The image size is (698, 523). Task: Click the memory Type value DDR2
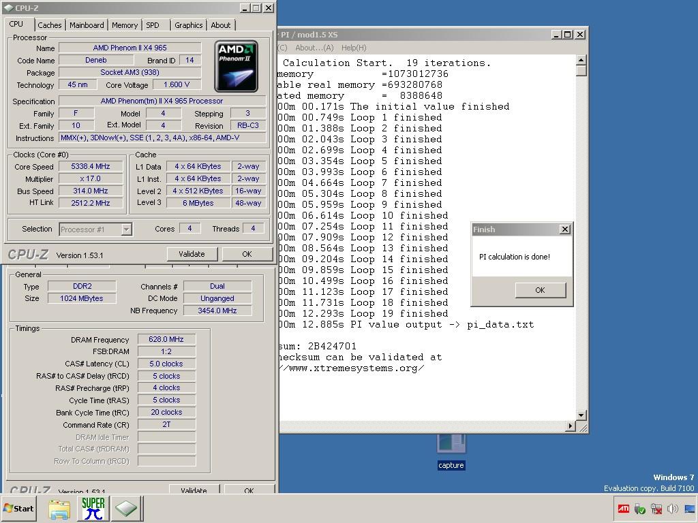pos(82,287)
